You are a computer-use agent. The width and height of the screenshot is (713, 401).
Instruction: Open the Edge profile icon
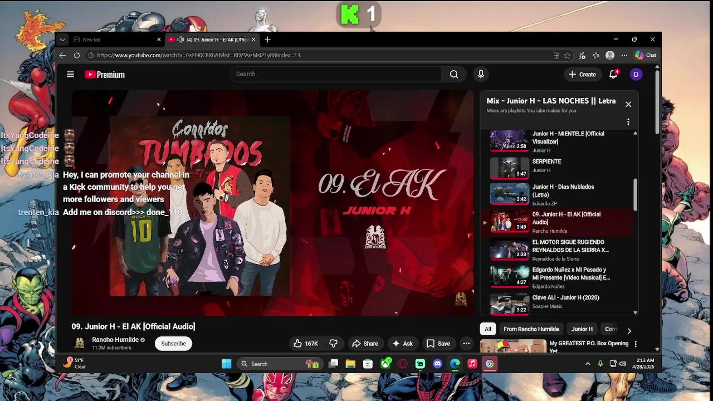[610, 55]
